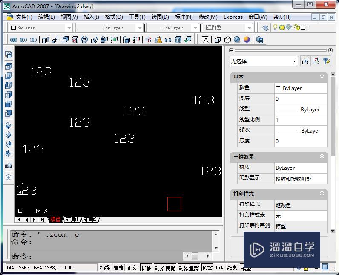Switch to 2D Wireframe visual style

pos(205,40)
